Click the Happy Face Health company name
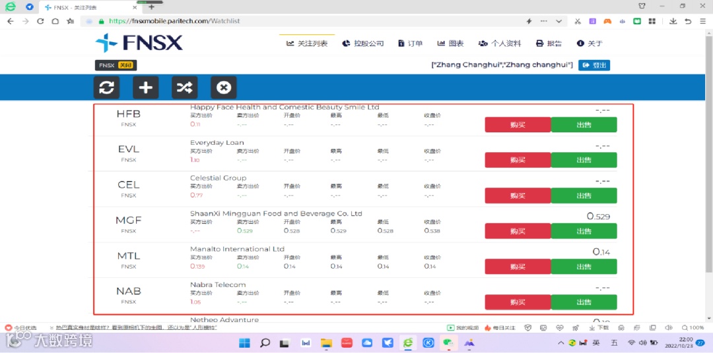This screenshot has height=353, width=713. pyautogui.click(x=285, y=107)
